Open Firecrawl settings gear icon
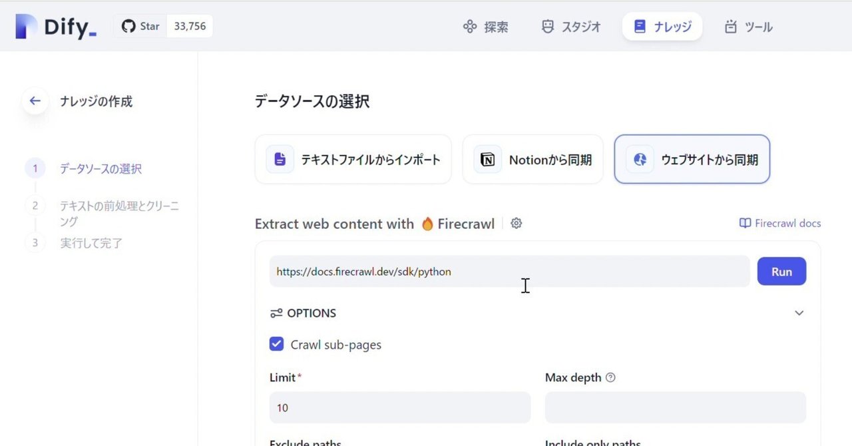This screenshot has height=446, width=852. [516, 223]
